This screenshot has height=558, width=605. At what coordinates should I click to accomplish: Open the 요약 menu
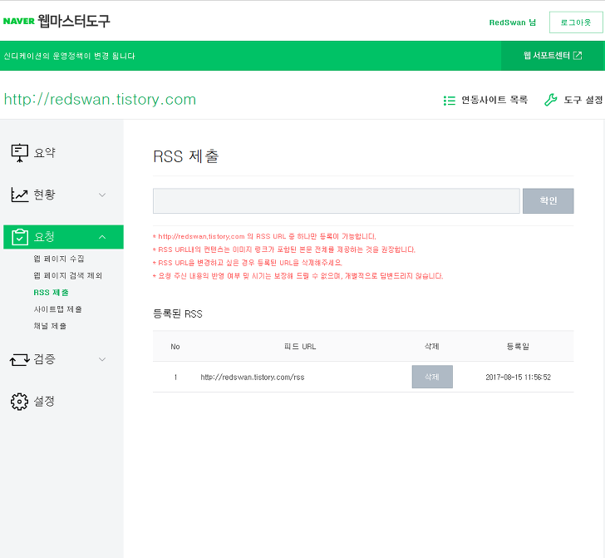[x=45, y=153]
